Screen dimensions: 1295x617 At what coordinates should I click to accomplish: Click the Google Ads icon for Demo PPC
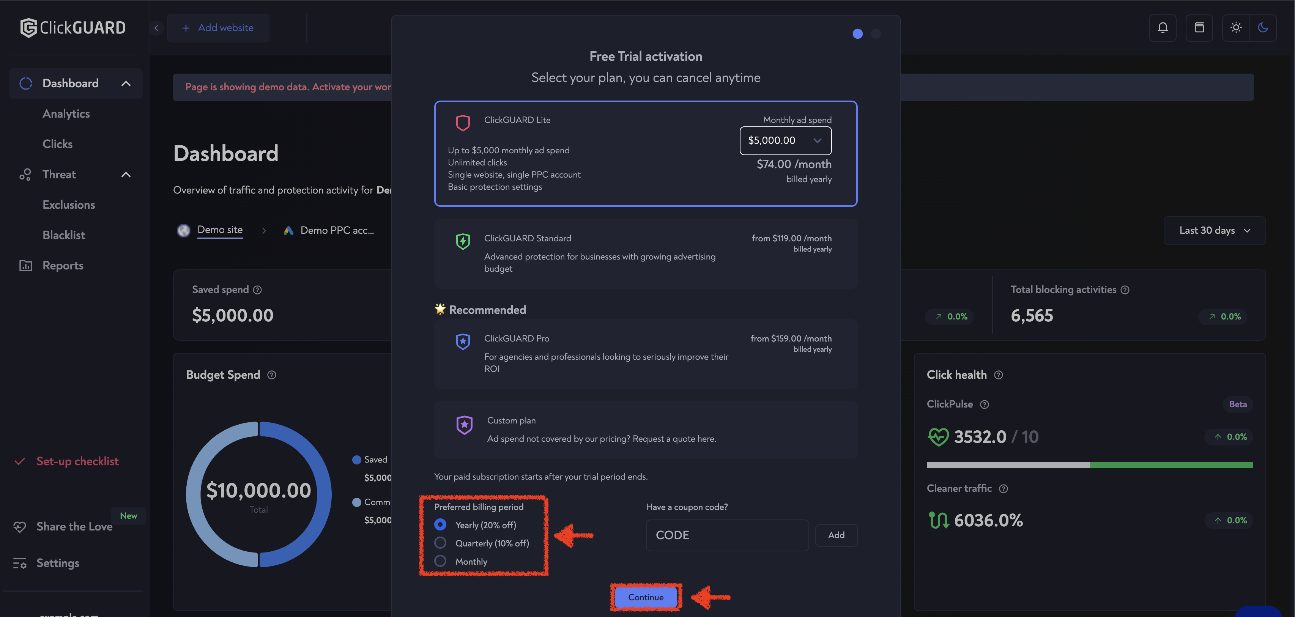click(288, 231)
